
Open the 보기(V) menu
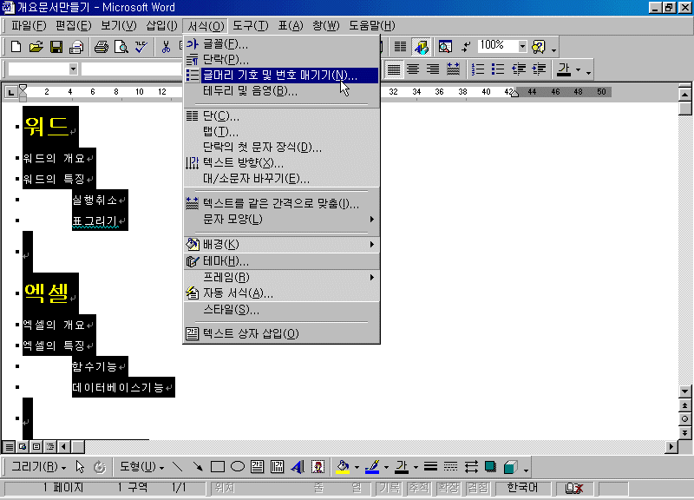[118, 26]
